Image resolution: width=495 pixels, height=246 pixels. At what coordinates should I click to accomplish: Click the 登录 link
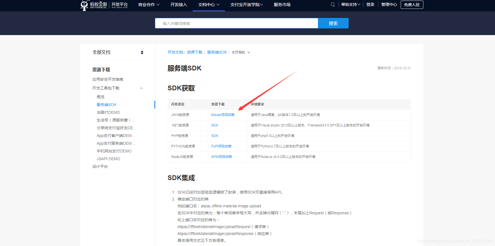370,4
